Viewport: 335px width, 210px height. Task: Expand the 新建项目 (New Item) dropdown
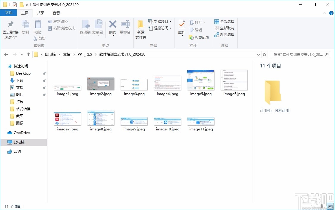pyautogui.click(x=171, y=21)
